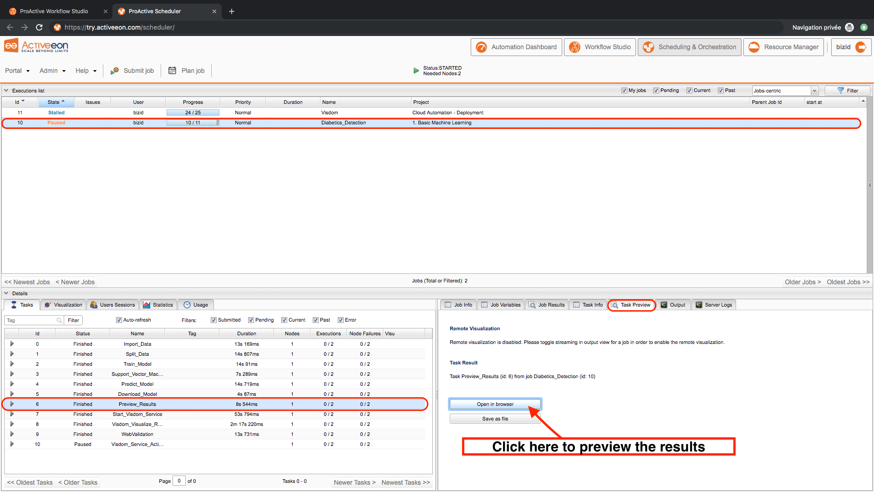Toggle the jobs Pending checkbox

point(656,90)
